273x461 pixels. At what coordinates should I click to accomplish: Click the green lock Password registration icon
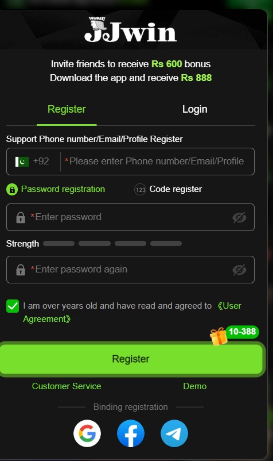[x=12, y=190]
